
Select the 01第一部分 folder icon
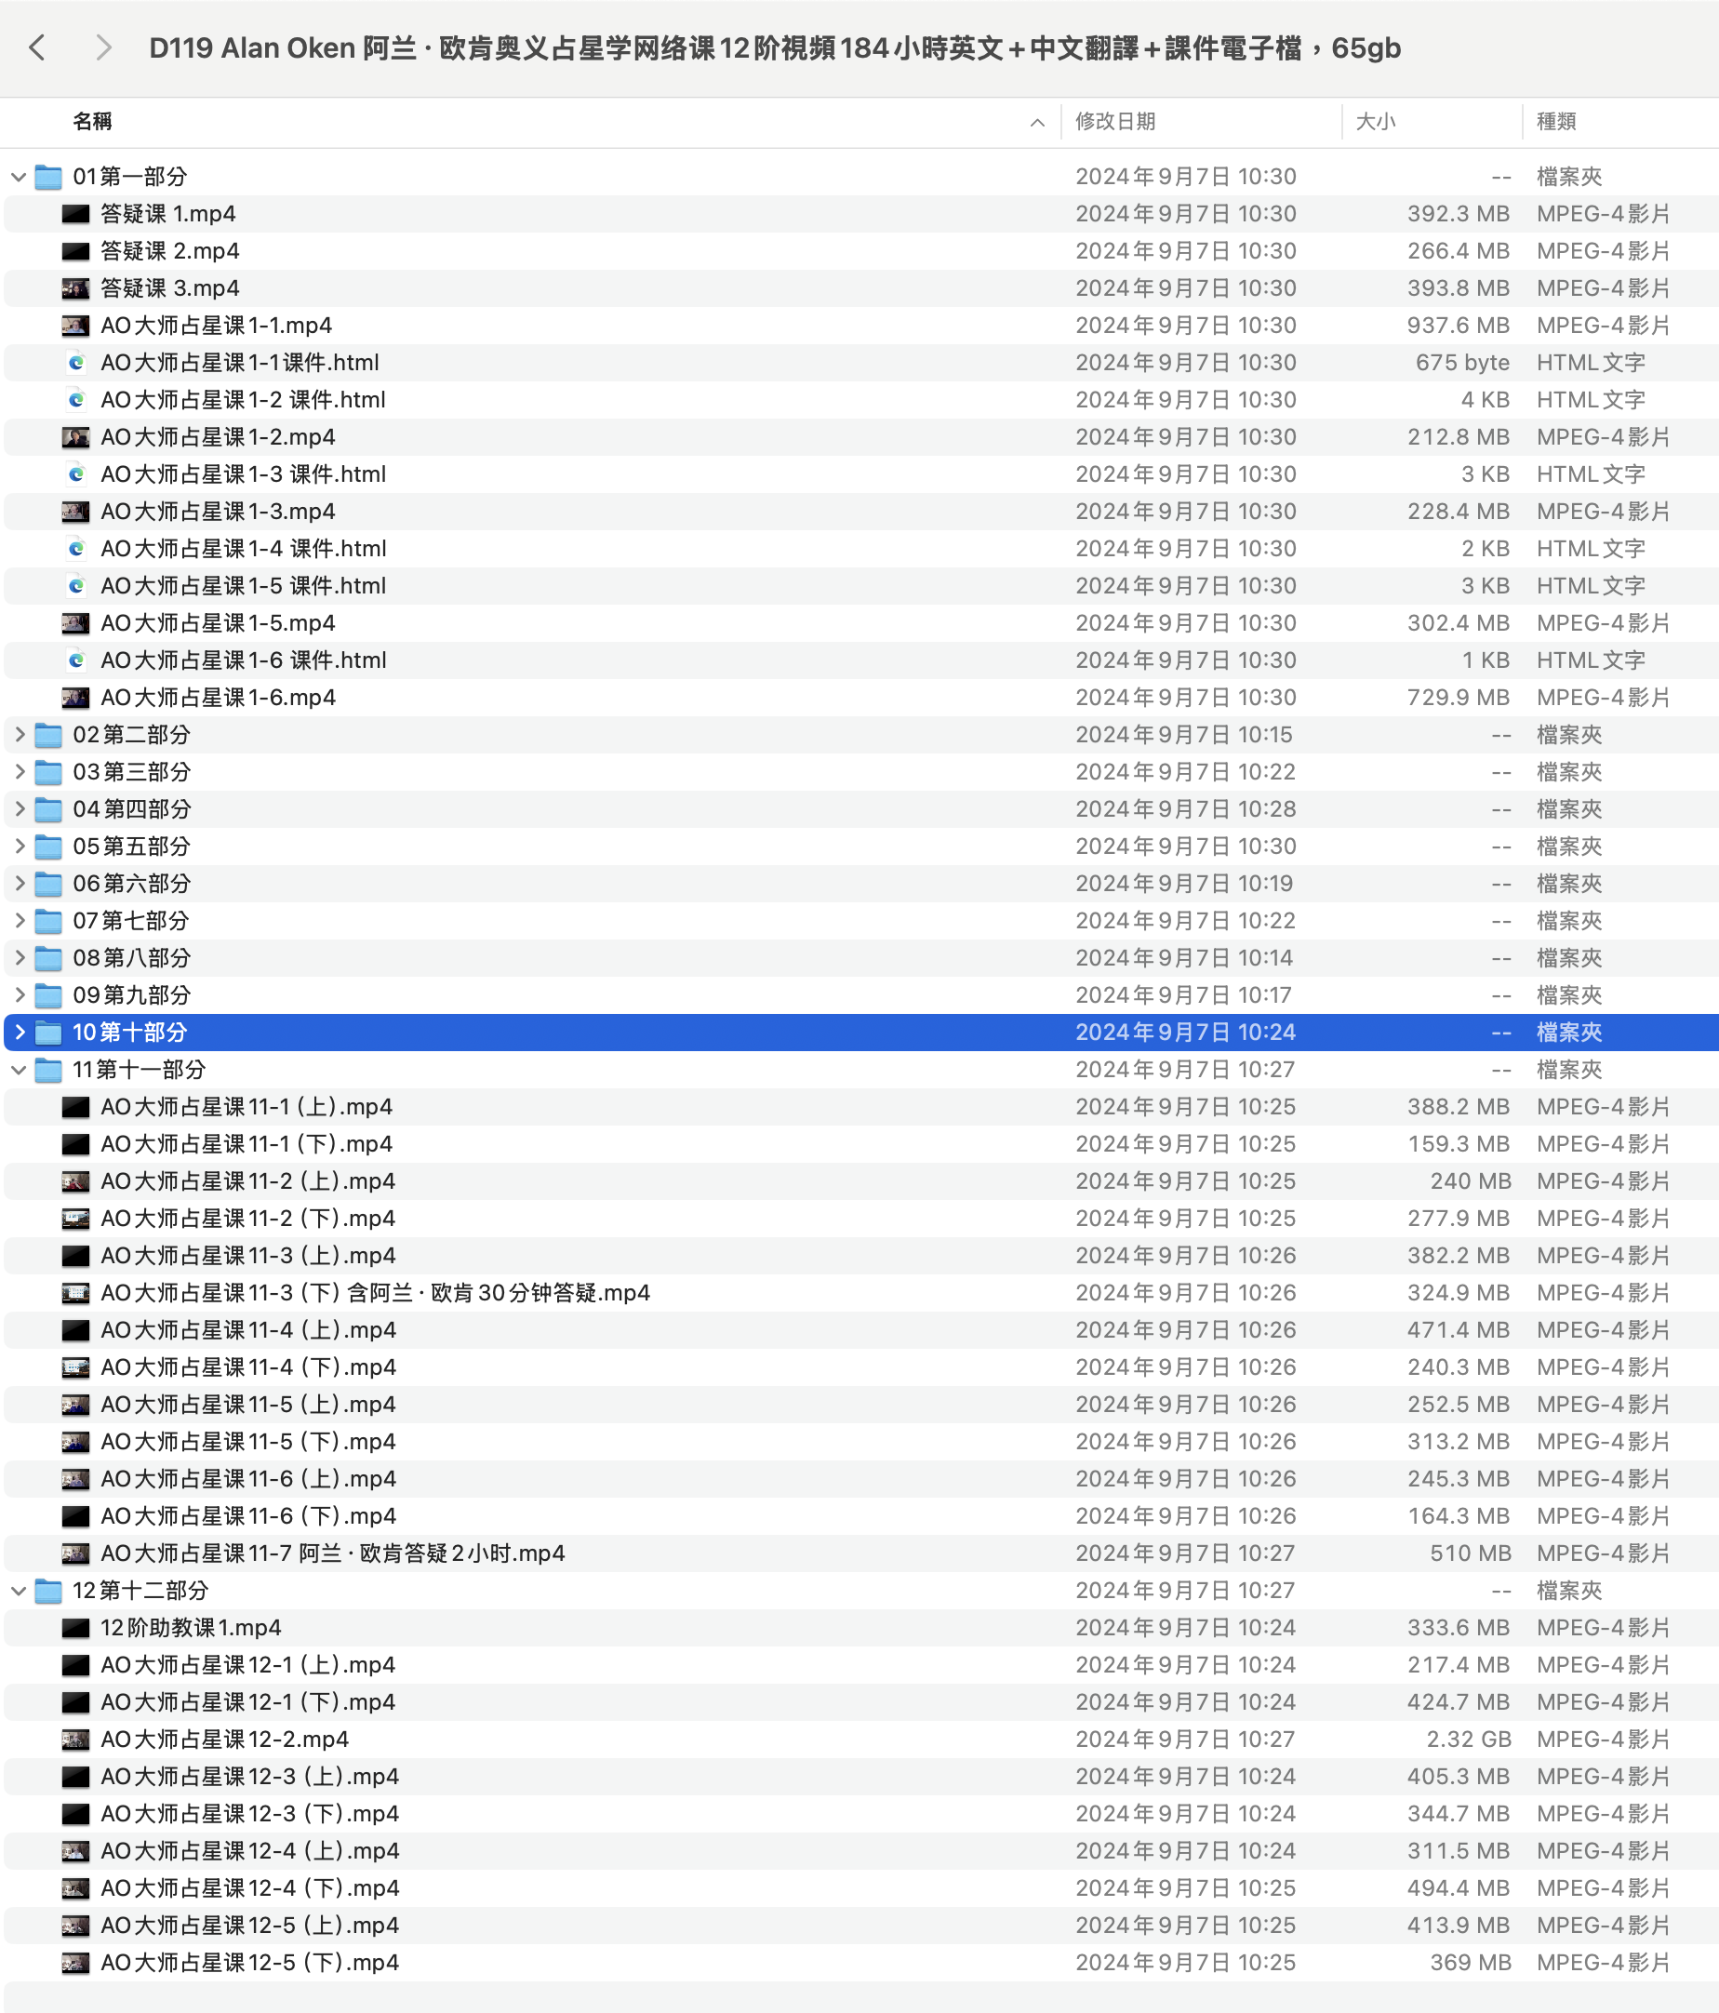coord(48,177)
